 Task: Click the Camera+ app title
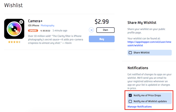click(36, 21)
